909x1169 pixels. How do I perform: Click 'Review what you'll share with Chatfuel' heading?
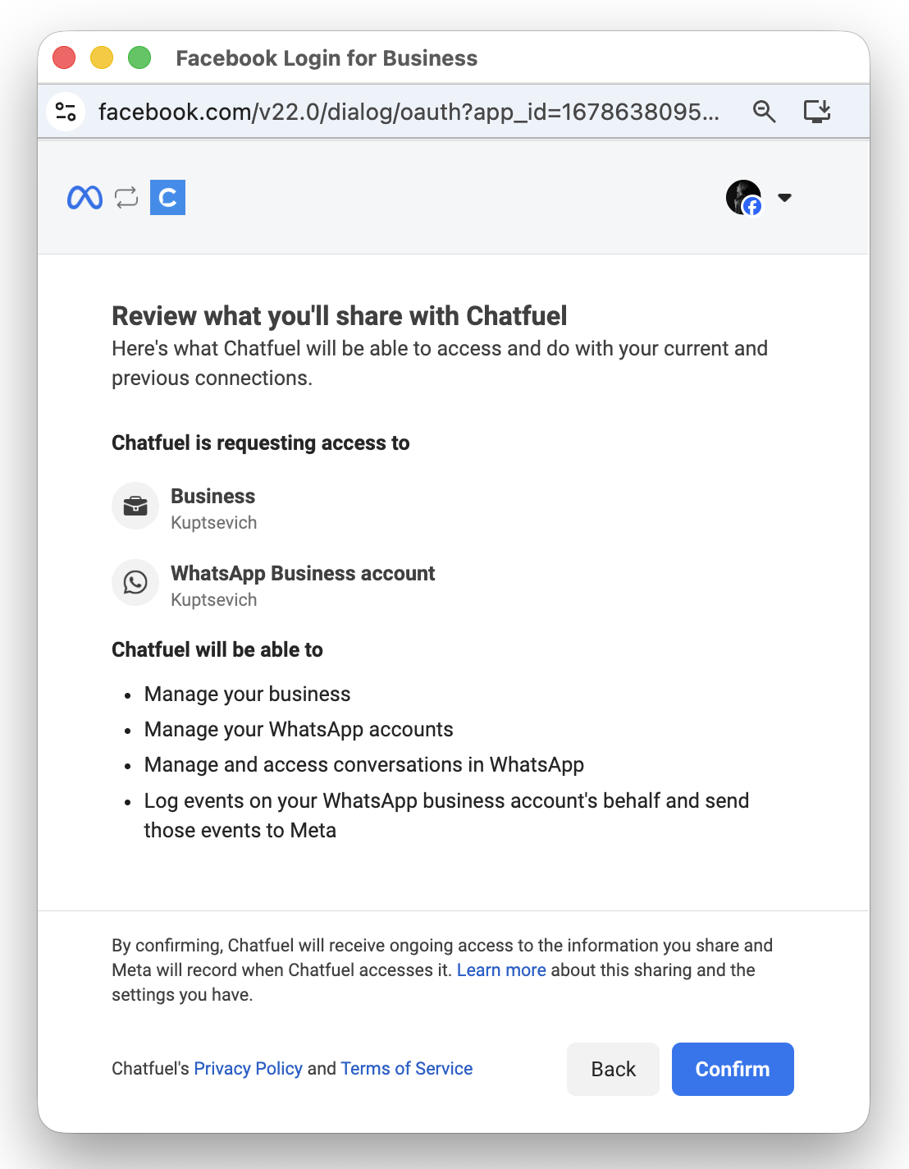tap(340, 315)
